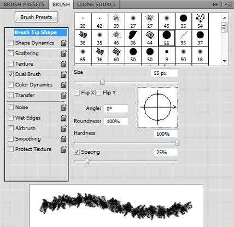The height and width of the screenshot is (227, 234).
Task: Enable Color Dynamics checkbox
Action: tap(10, 85)
